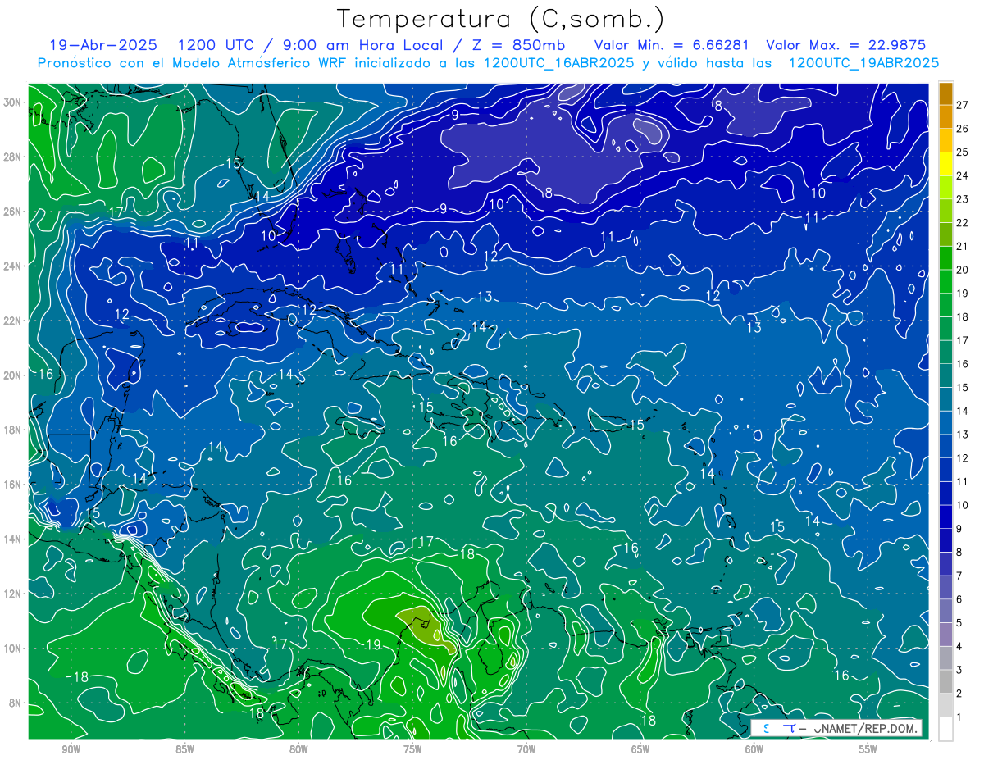Select the pressure level "Z = 850mb"

[x=518, y=44]
